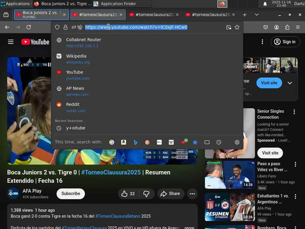Select recent search y+oitube

click(147, 128)
